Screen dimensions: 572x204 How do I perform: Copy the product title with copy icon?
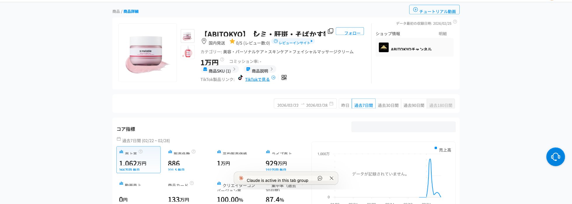330,31
